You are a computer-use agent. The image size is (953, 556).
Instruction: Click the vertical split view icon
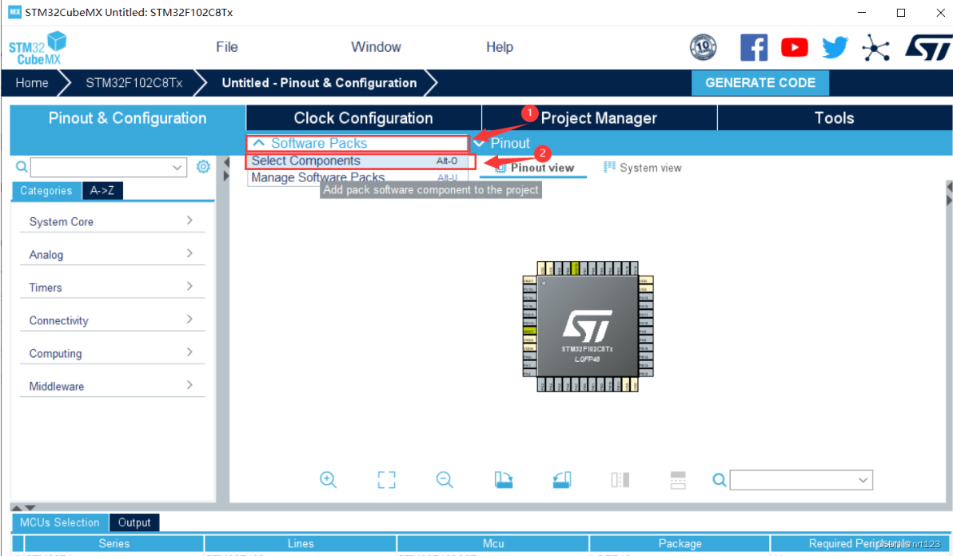point(620,479)
